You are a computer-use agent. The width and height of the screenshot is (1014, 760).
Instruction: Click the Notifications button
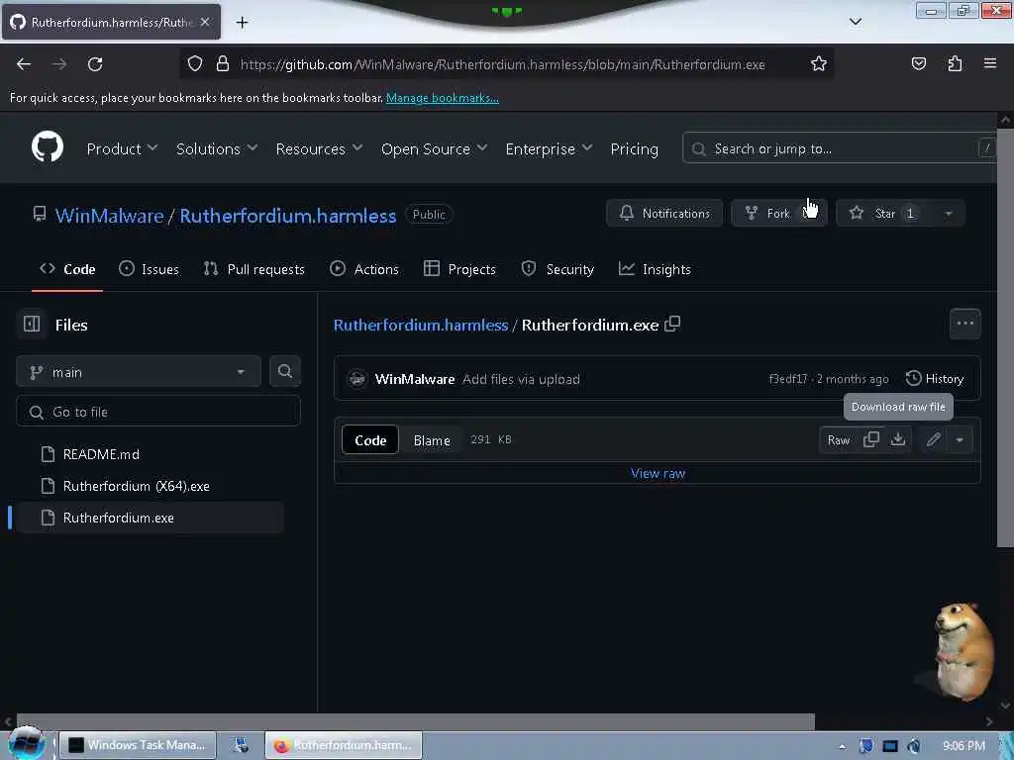pos(664,214)
